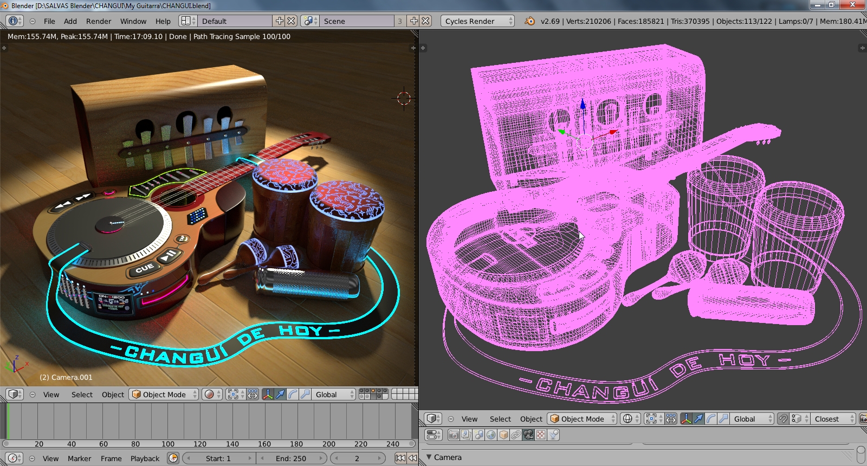Toggle snap magnet in right viewport header
Image resolution: width=867 pixels, height=466 pixels.
(783, 419)
